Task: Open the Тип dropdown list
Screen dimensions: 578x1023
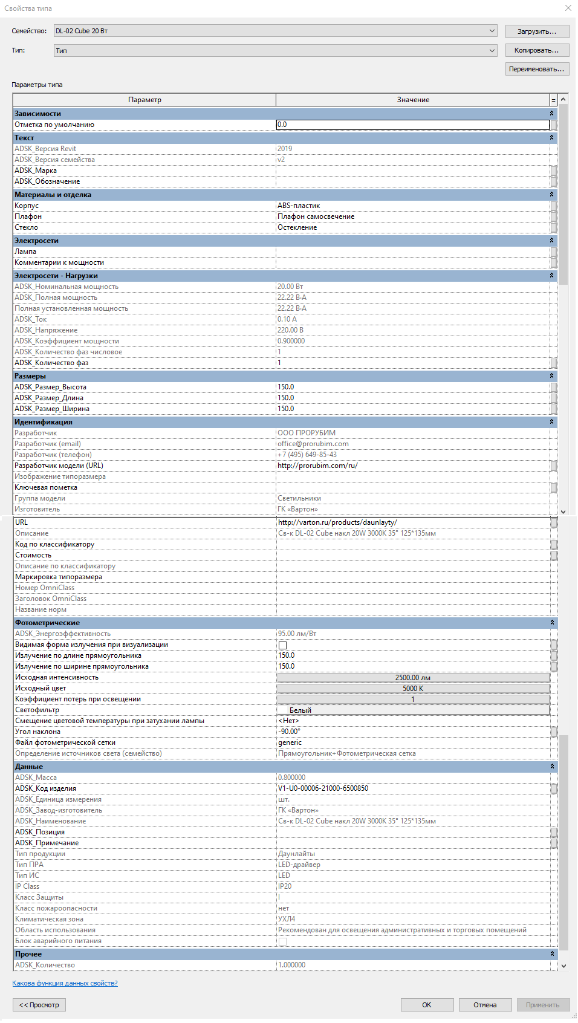Action: [275, 51]
